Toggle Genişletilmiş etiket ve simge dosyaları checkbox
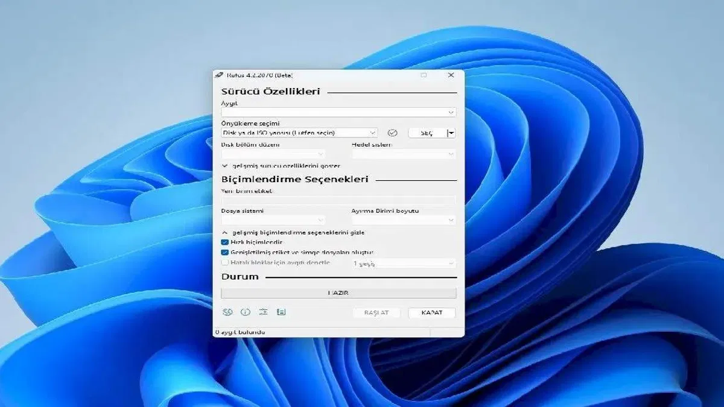Screen dimensions: 724x407 point(225,253)
